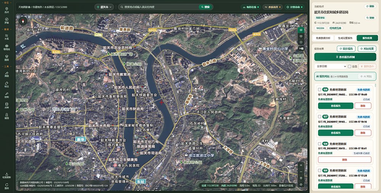The width and height of the screenshot is (381, 193).
Task: Check the checkbox for report 125
Action: [x=320, y=170]
